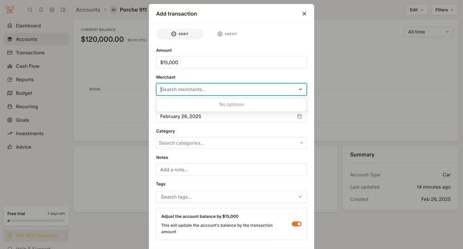Click the Amount field with $15,000
This screenshot has width=463, height=249.
pos(232,62)
